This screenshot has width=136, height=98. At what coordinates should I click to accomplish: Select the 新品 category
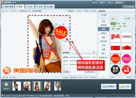pyautogui.click(x=104, y=21)
